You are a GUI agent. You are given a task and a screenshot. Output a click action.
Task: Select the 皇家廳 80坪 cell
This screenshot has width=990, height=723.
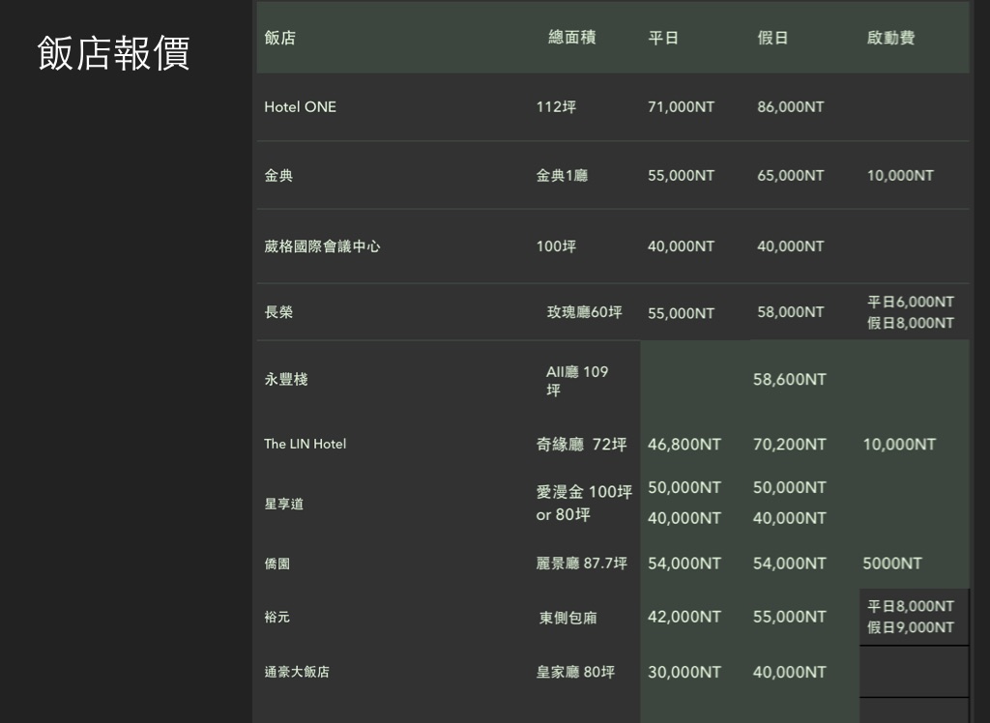pos(575,672)
